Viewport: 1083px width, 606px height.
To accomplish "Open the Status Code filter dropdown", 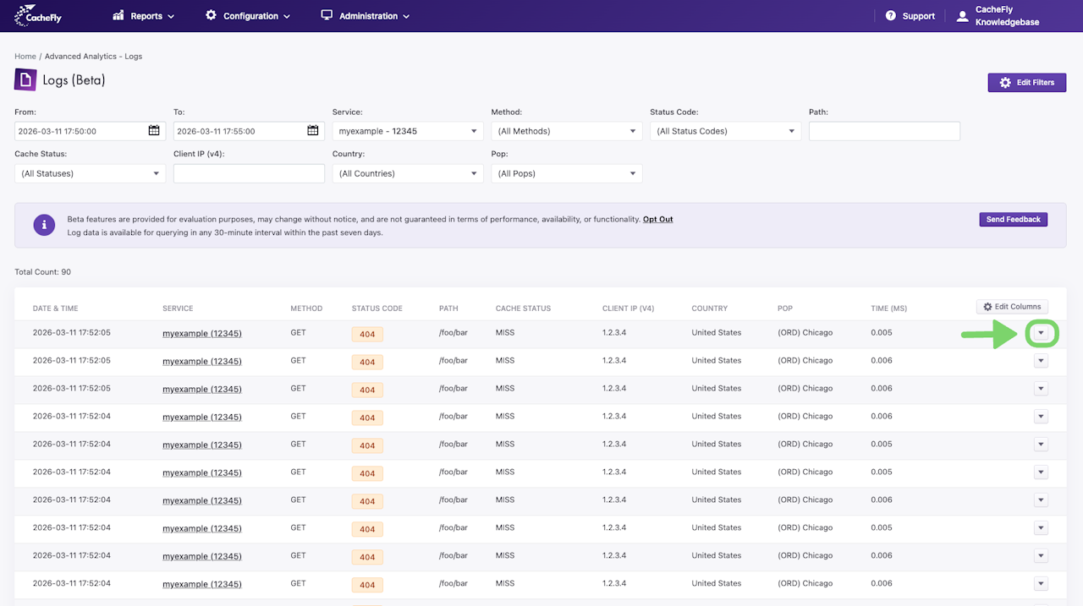I will 725,131.
